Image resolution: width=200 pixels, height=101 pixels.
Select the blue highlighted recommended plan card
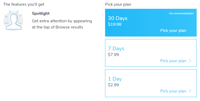coord(151,23)
